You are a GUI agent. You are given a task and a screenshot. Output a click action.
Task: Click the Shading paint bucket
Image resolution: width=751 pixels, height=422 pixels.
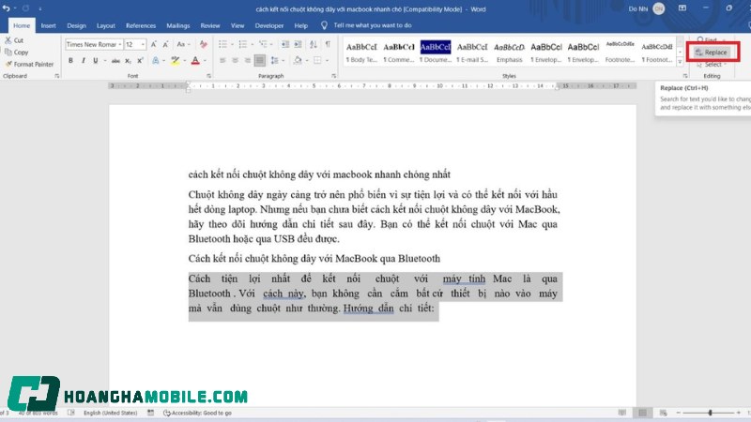click(298, 60)
